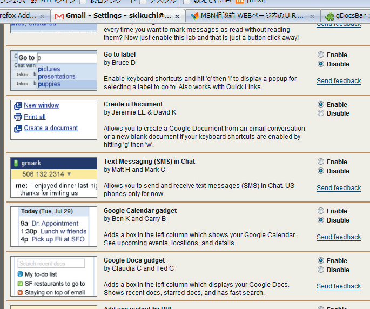Disable the Create a Document lab
Viewport: 370px width, 309px height.
click(x=321, y=113)
